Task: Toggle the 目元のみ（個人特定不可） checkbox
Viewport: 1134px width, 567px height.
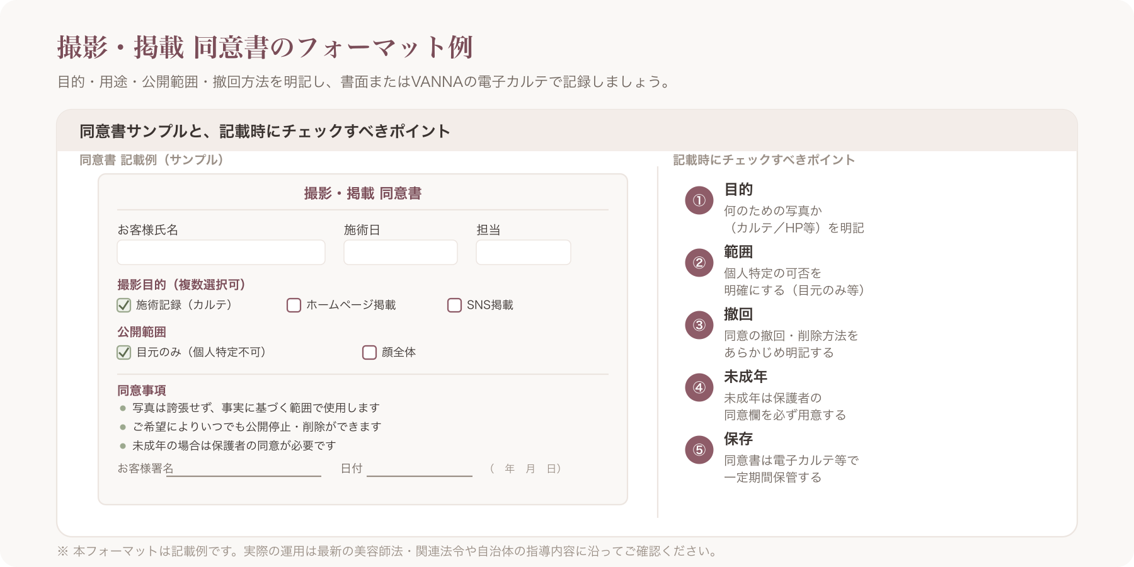Action: pos(124,353)
